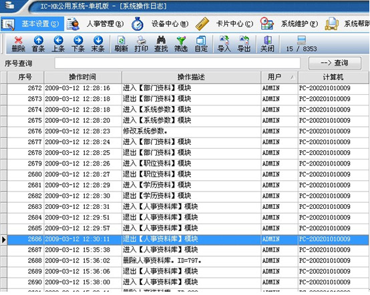Screen dimensions: 370x295
Task: Open the 基本设置(S) menu
Action: pyautogui.click(x=32, y=24)
